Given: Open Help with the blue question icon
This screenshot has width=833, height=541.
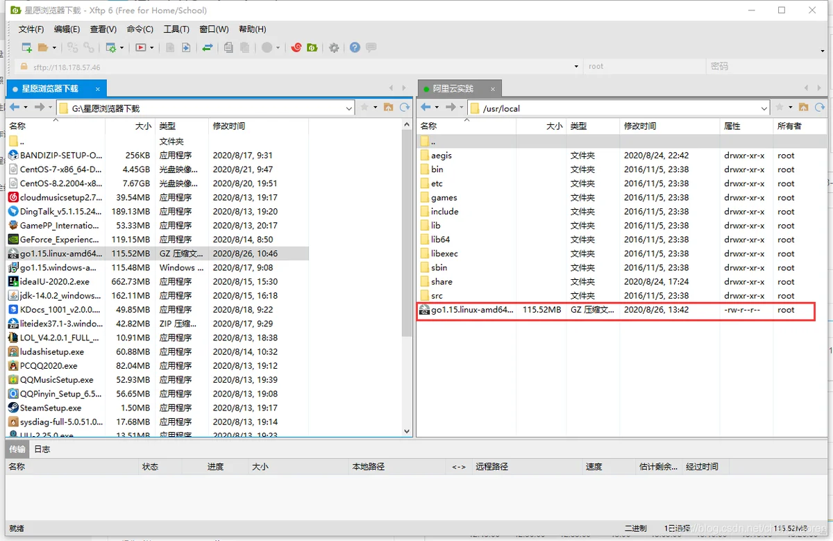Looking at the screenshot, I should pyautogui.click(x=355, y=47).
